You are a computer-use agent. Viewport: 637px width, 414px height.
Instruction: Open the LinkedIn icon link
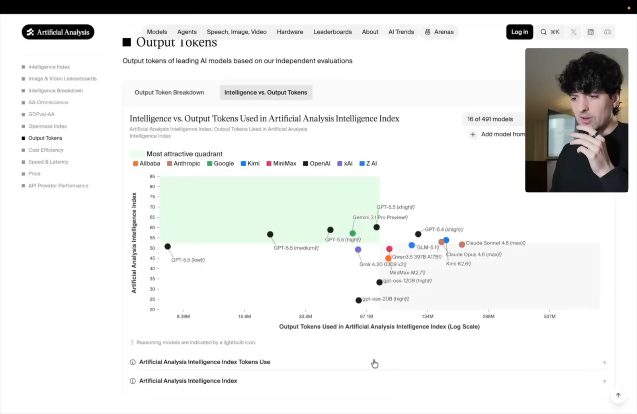(591, 32)
